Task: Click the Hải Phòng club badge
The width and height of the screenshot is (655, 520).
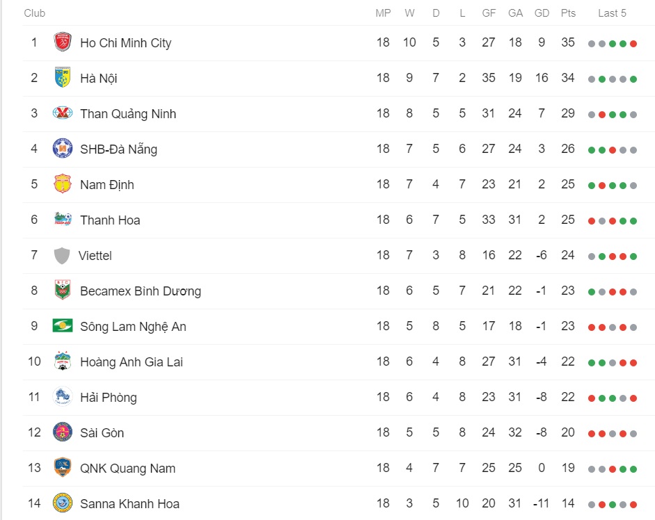Action: pos(62,397)
